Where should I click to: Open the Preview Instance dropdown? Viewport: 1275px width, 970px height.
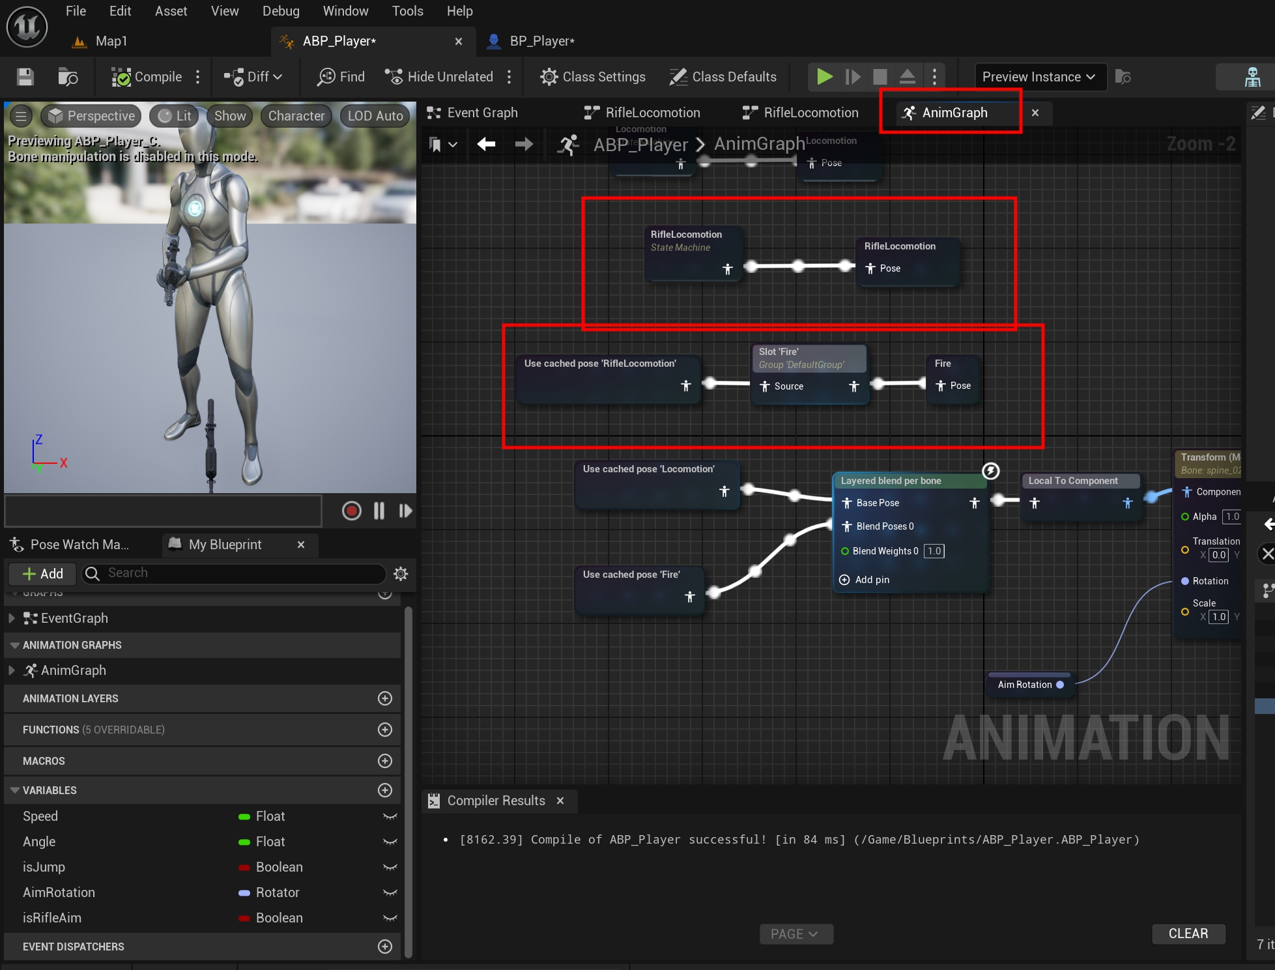tap(1040, 77)
